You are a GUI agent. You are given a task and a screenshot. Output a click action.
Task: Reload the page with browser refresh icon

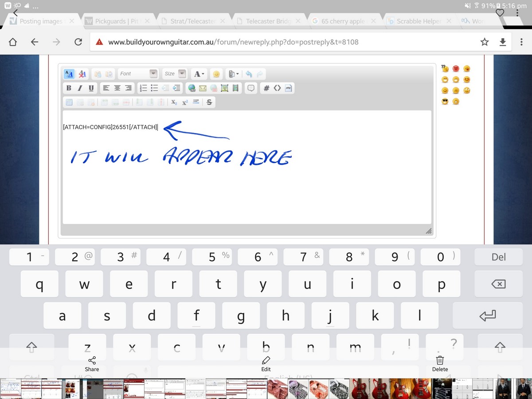click(x=78, y=42)
